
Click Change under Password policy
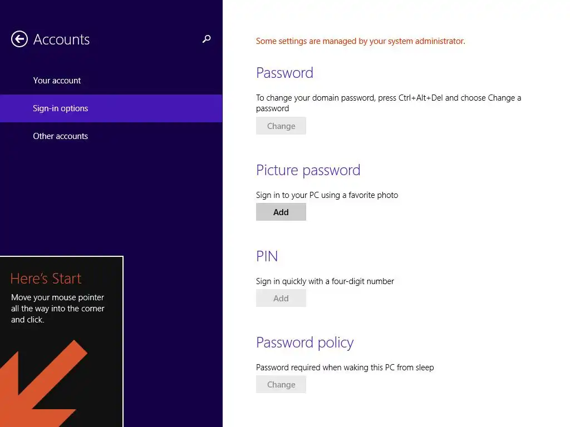click(281, 384)
